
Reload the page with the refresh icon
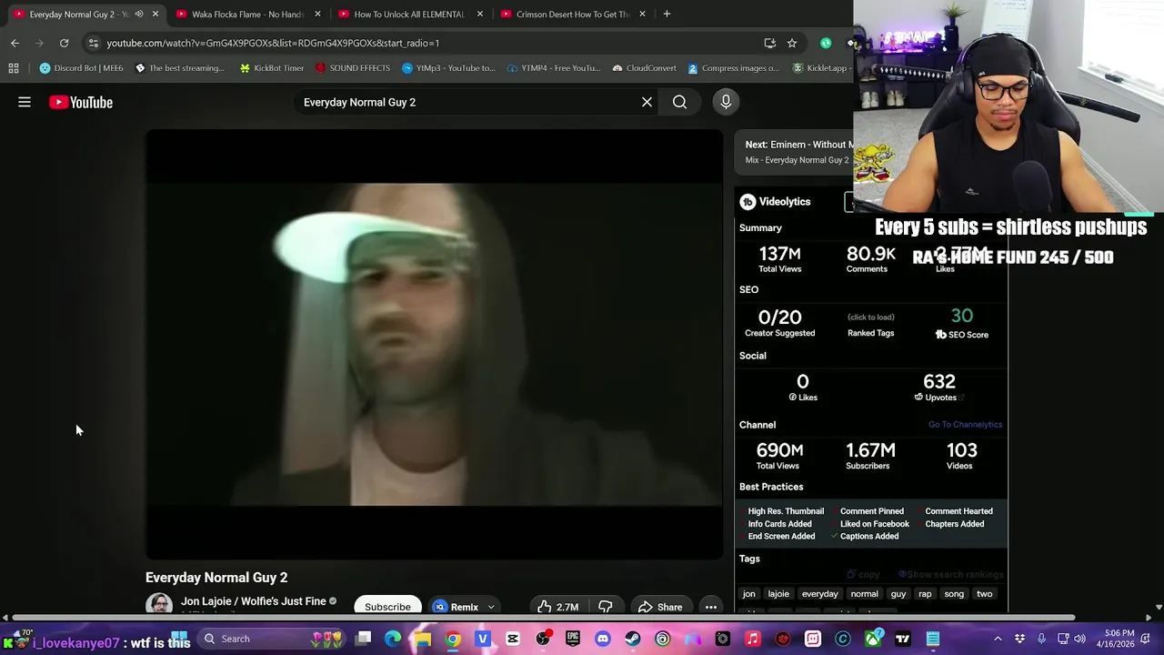[x=64, y=43]
